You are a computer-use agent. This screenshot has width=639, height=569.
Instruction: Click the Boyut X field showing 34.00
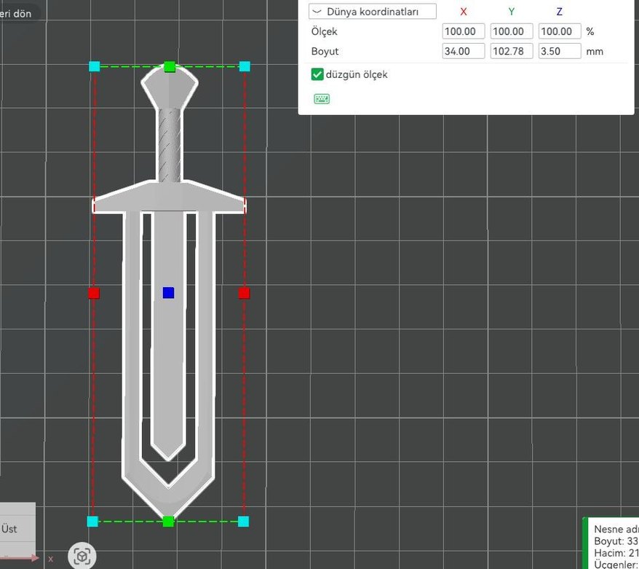pyautogui.click(x=464, y=52)
